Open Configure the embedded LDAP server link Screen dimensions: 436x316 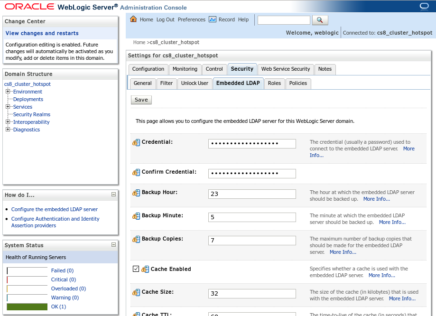(55, 209)
